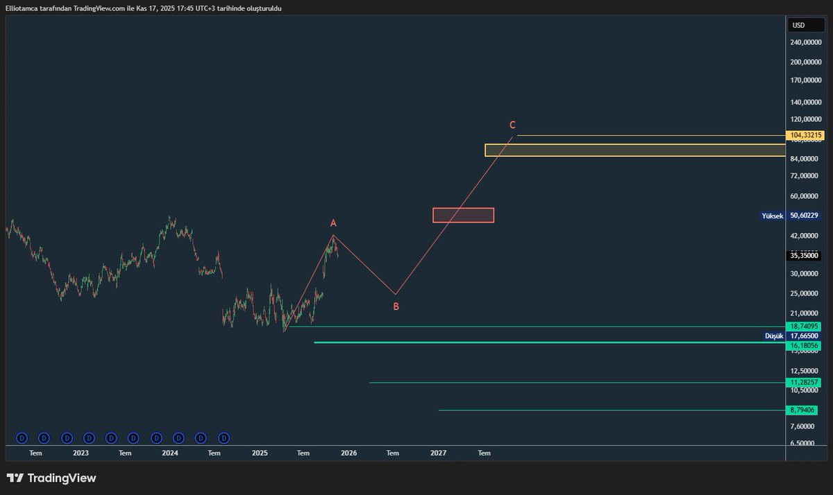
Task: Click the 2025 label on time axis
Action: pos(260,453)
